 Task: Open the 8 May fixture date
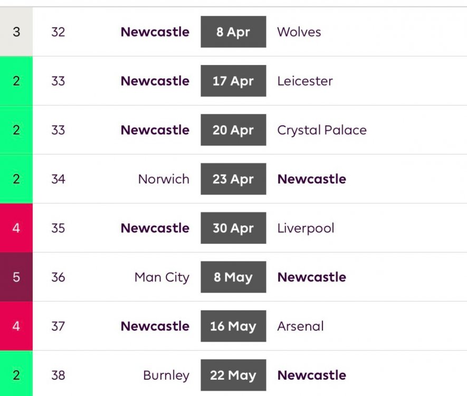233,277
